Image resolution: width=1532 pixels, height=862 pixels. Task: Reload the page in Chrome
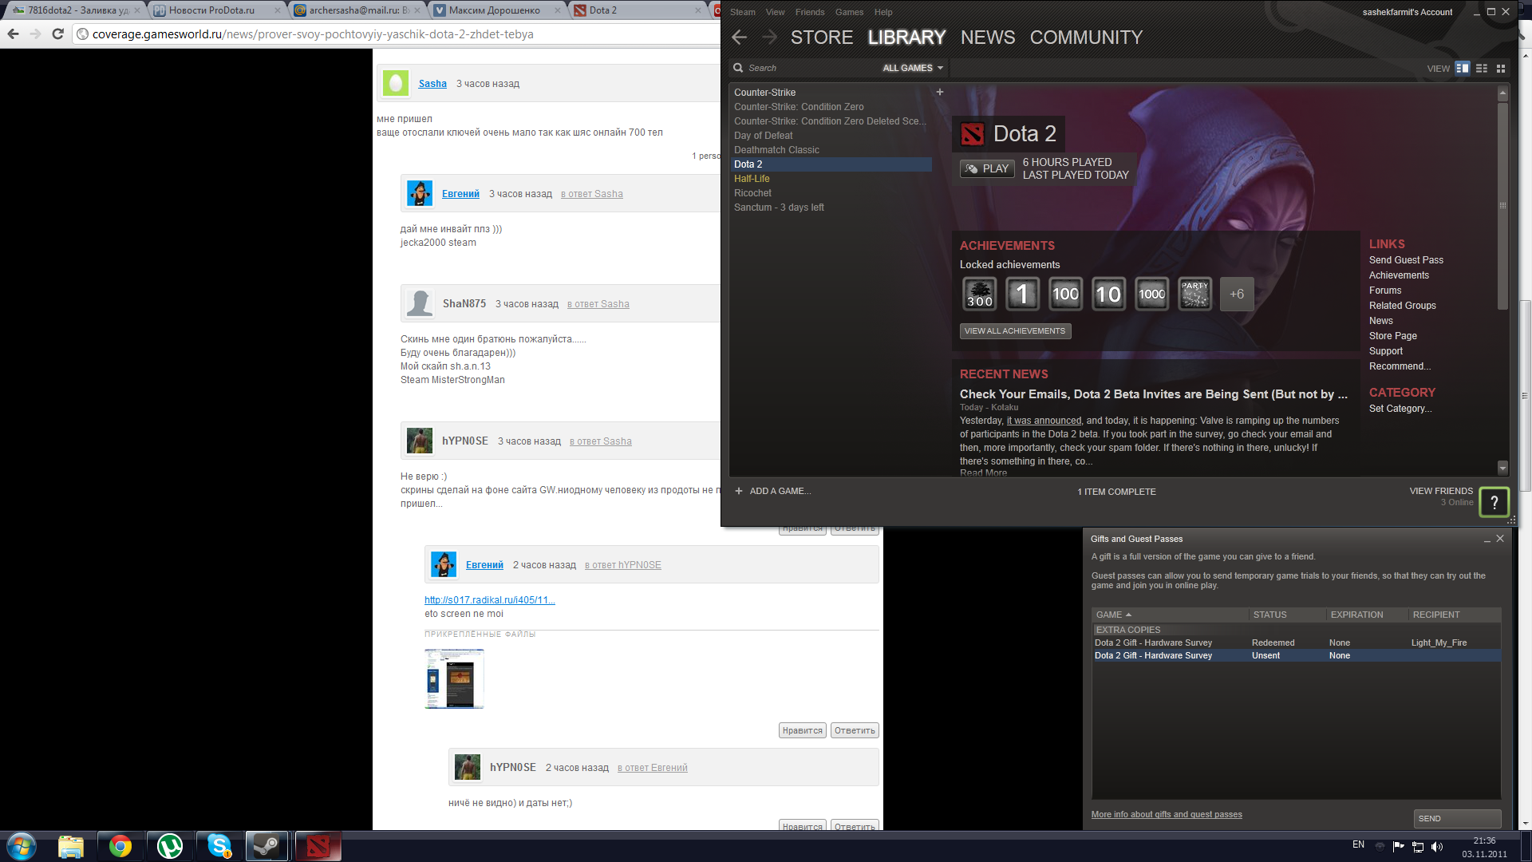point(57,34)
